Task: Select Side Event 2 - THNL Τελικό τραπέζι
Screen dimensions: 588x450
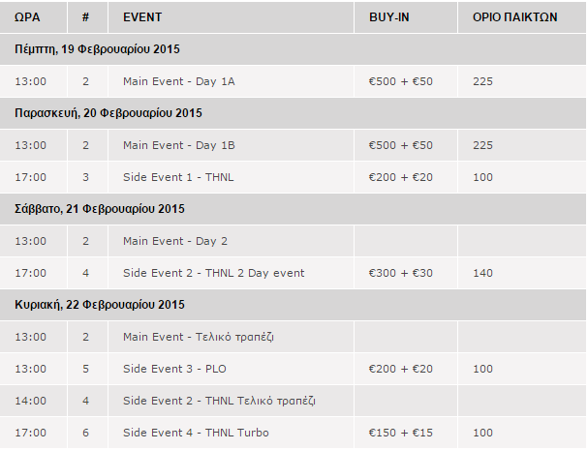Action: point(219,401)
